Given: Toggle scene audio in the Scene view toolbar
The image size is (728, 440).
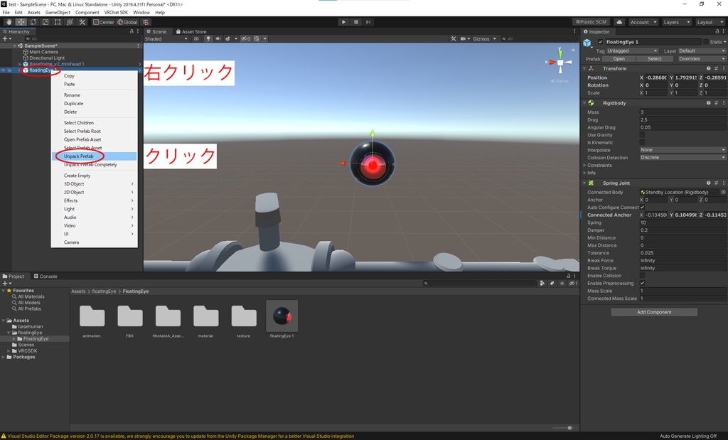Looking at the screenshot, I should [218, 38].
